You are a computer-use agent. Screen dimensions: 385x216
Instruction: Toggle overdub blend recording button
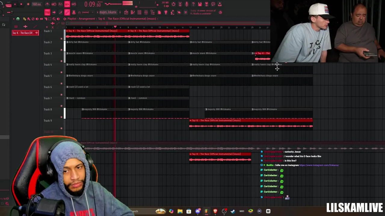pos(67,4)
